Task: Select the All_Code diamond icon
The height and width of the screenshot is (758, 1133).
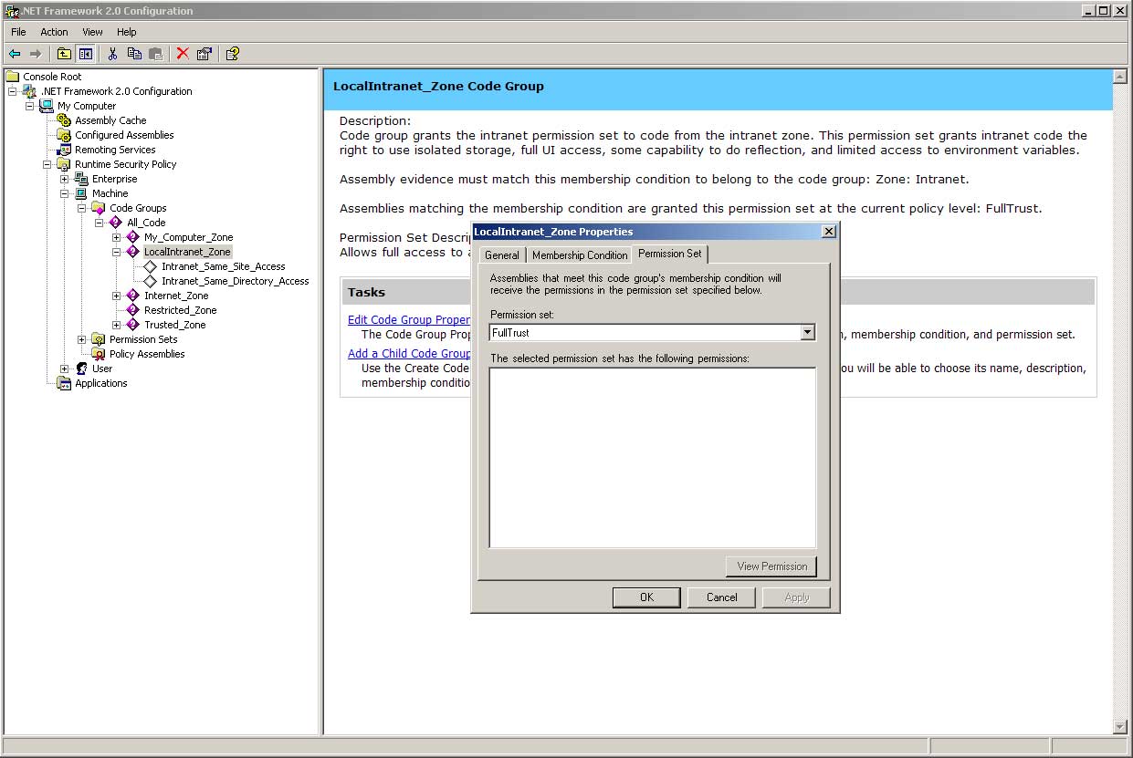Action: click(x=116, y=223)
